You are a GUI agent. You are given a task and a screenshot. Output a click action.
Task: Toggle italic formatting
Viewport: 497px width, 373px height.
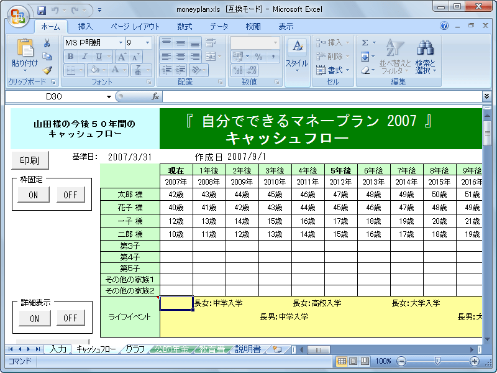pos(84,57)
